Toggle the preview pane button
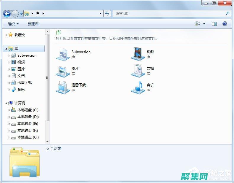Image resolution: width=234 pixels, height=183 pixels. tap(214, 24)
